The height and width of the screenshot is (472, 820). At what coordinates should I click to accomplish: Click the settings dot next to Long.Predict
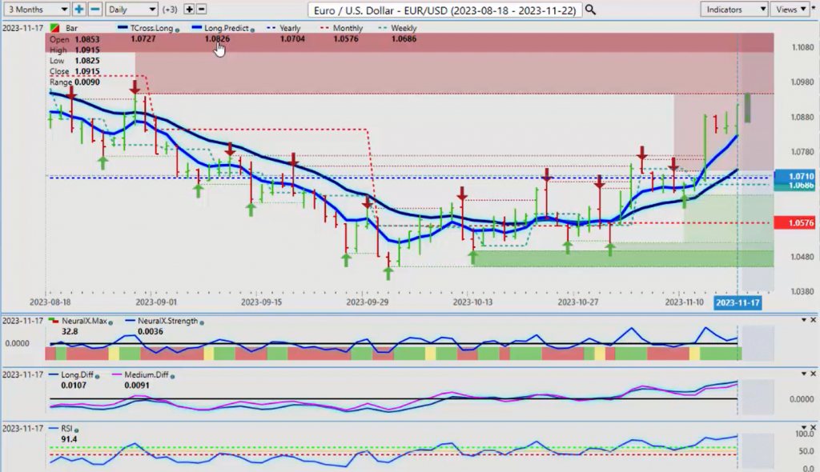[x=253, y=30]
